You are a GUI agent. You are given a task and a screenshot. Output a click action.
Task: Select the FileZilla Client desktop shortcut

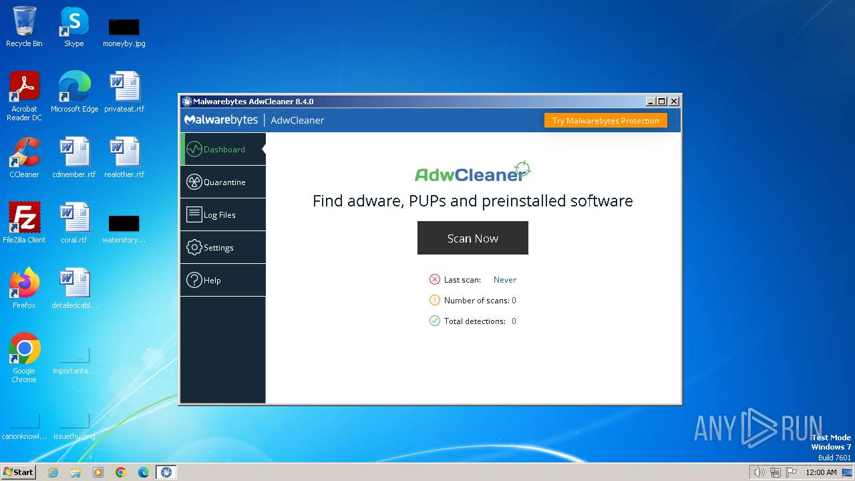24,223
